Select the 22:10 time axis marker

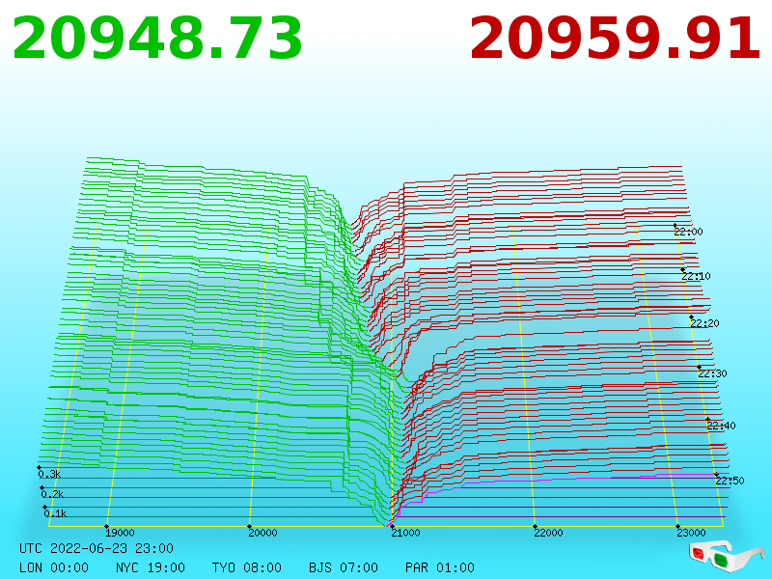click(696, 276)
